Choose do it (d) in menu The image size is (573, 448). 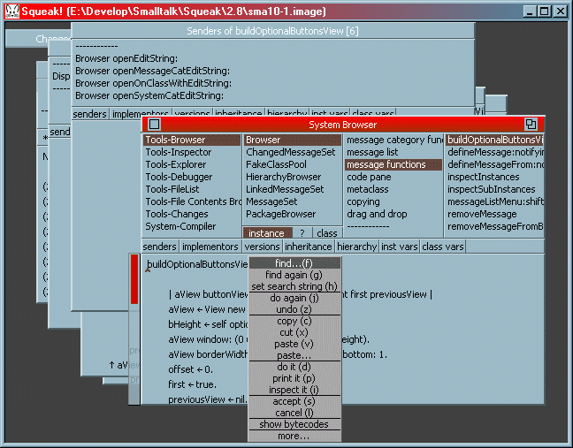click(294, 367)
